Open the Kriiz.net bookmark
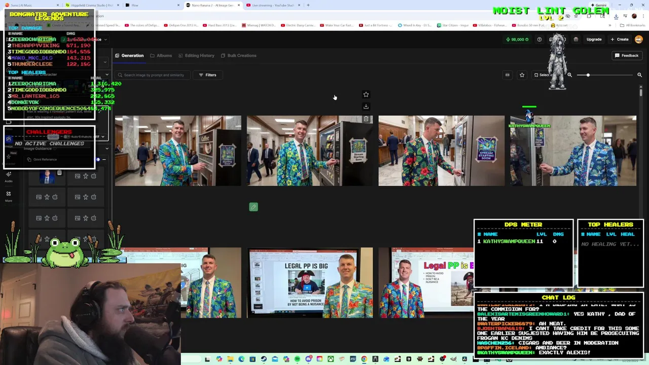 [x=560, y=25]
